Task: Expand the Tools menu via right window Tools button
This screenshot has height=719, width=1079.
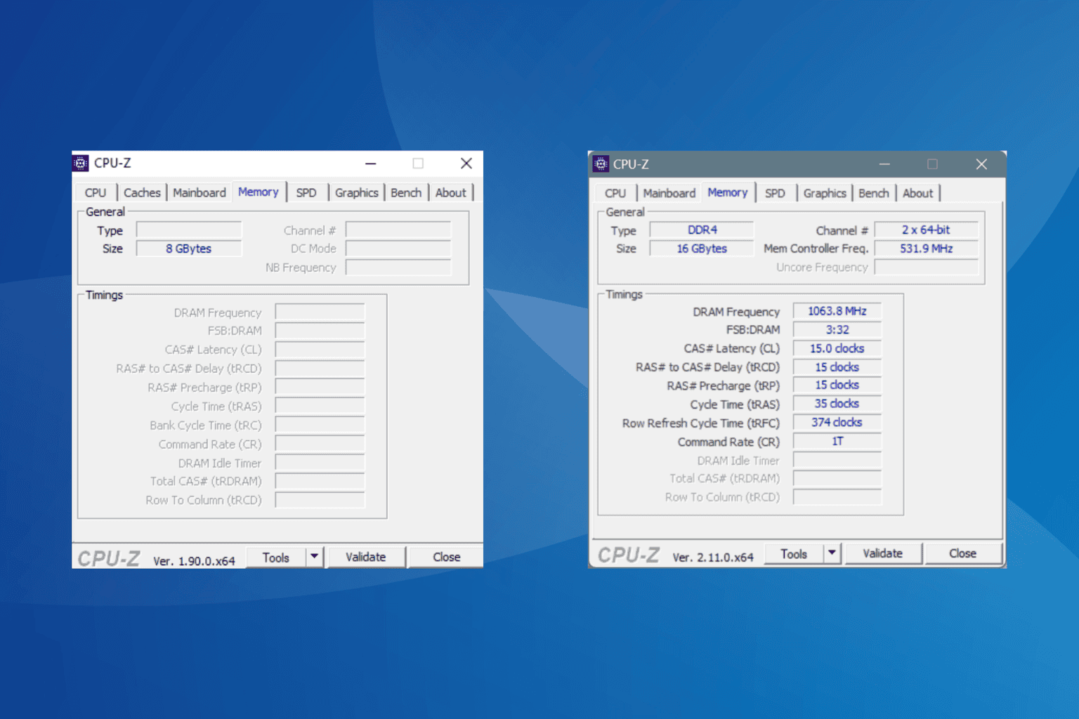Action: coord(794,553)
